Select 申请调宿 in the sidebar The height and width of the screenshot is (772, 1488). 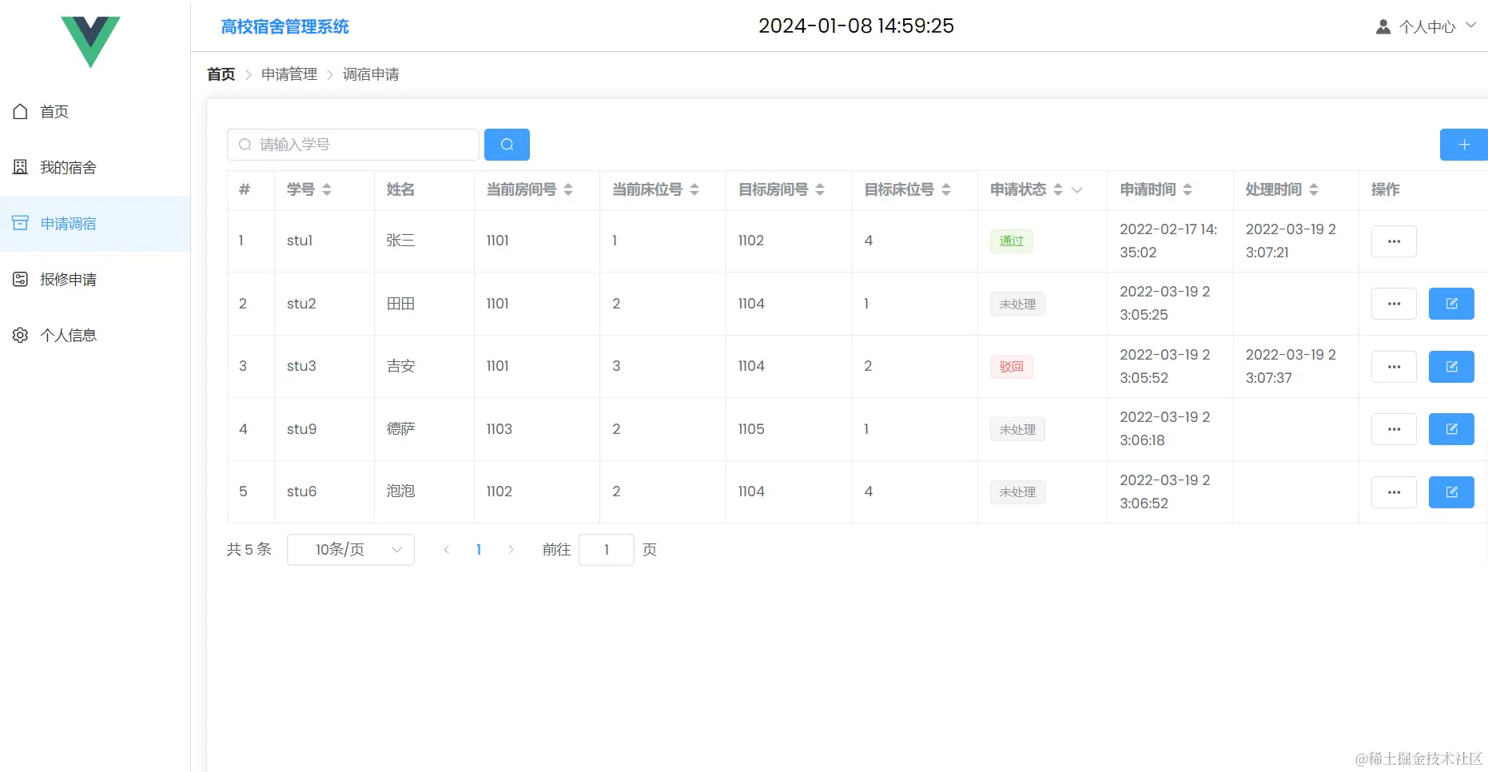point(95,224)
